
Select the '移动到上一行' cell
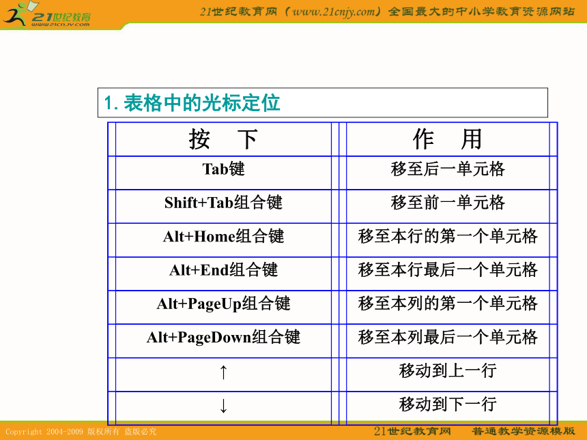pos(448,375)
